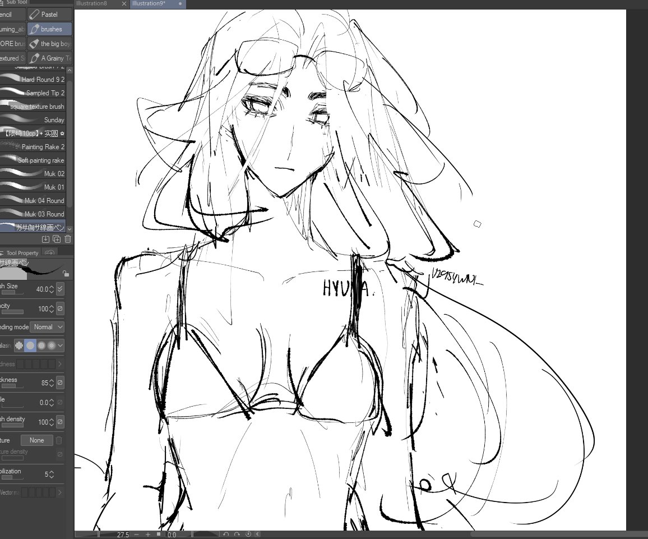Select the Muk 01 brush
The width and height of the screenshot is (648, 539).
tap(33, 187)
